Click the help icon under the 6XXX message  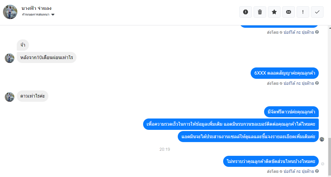tap(317, 83)
